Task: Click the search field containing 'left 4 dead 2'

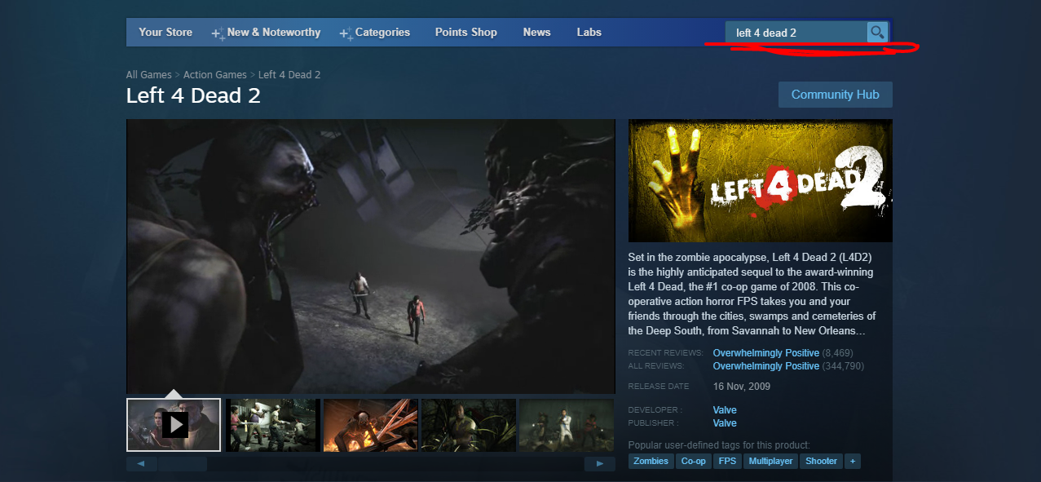Action: [796, 33]
